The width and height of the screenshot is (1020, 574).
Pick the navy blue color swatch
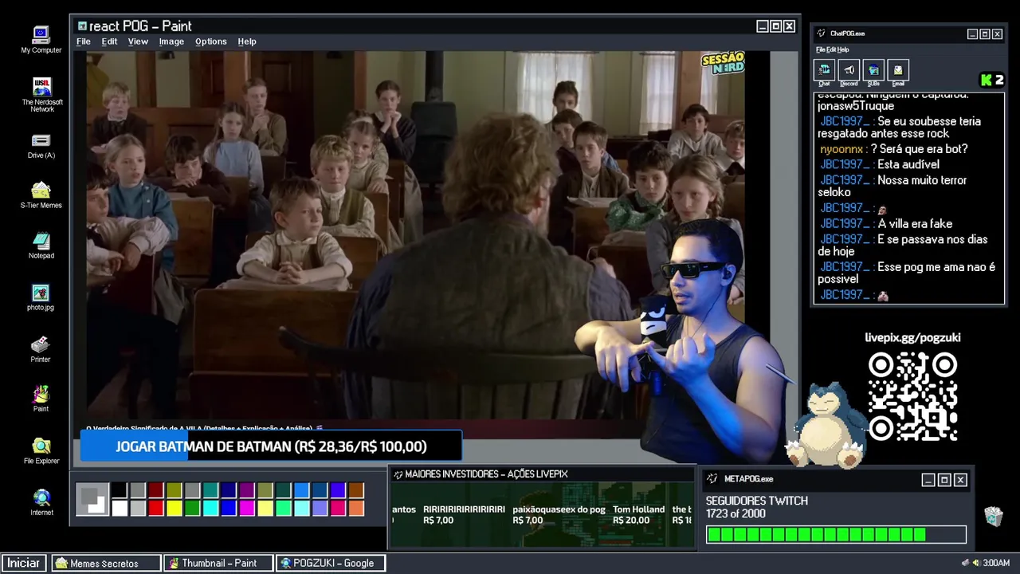point(229,491)
